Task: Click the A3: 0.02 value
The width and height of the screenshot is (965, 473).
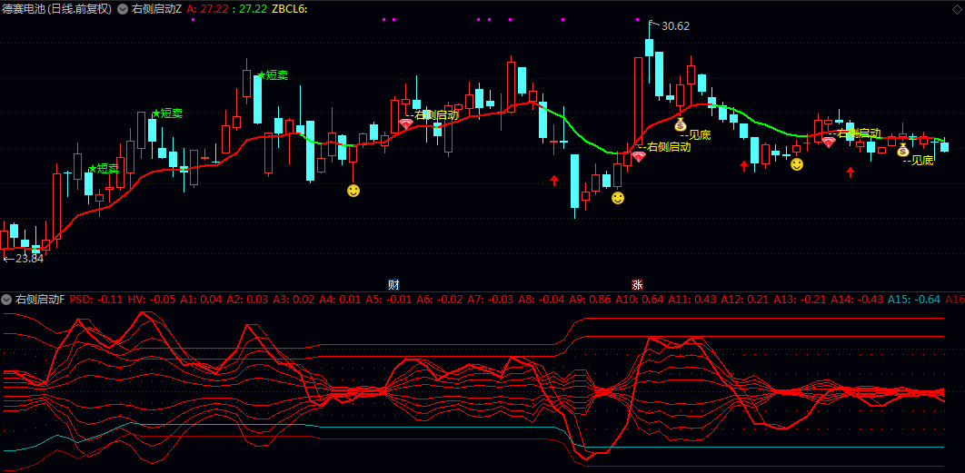Action: [x=293, y=301]
